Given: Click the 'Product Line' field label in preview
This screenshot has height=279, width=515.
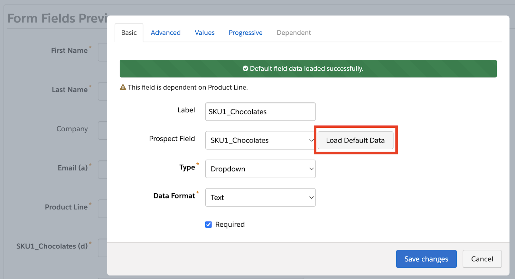Looking at the screenshot, I should [x=66, y=207].
